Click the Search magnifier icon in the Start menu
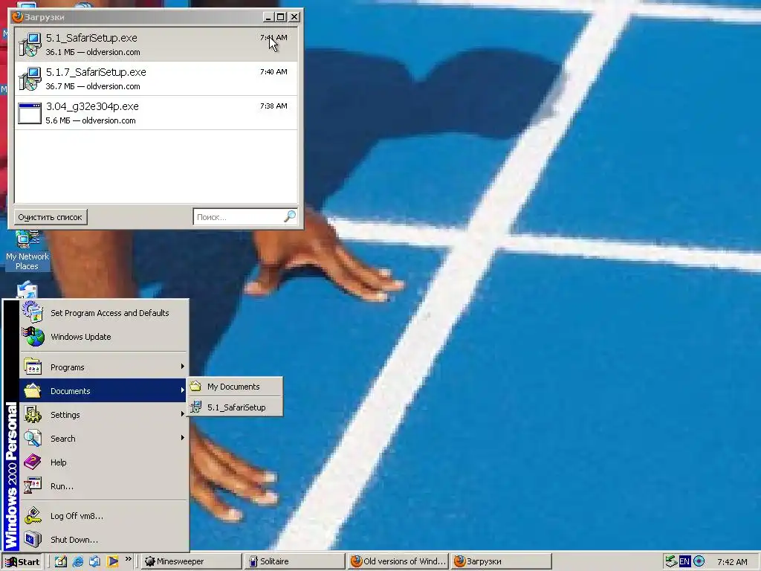 pos(33,438)
